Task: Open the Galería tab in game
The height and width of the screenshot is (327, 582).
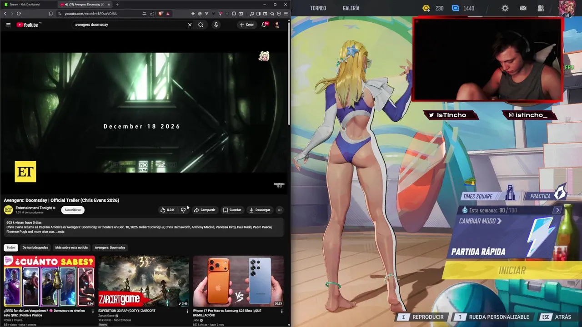Action: tap(351, 8)
